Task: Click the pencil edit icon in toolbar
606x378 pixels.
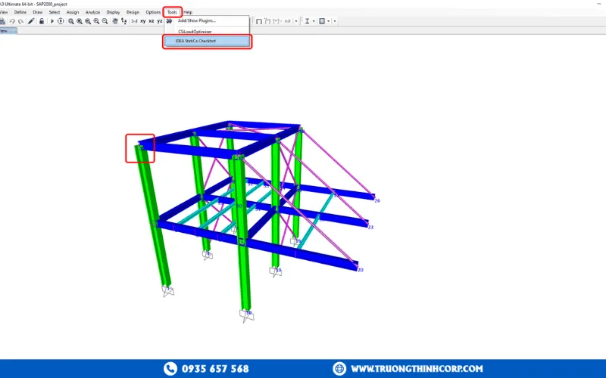Action: 31,21
